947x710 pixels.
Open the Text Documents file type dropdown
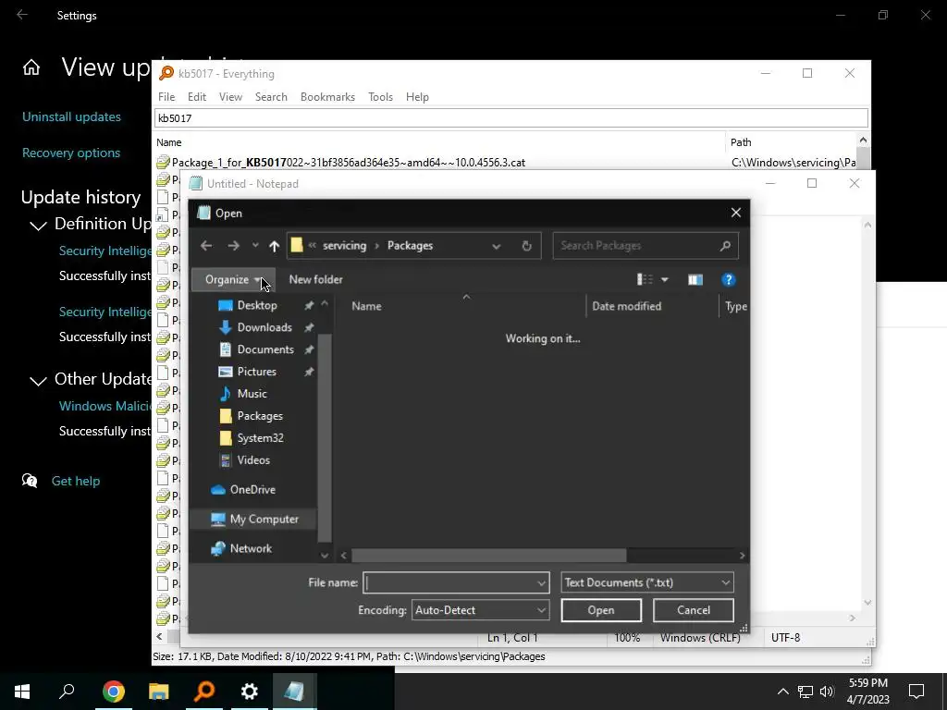coord(647,582)
